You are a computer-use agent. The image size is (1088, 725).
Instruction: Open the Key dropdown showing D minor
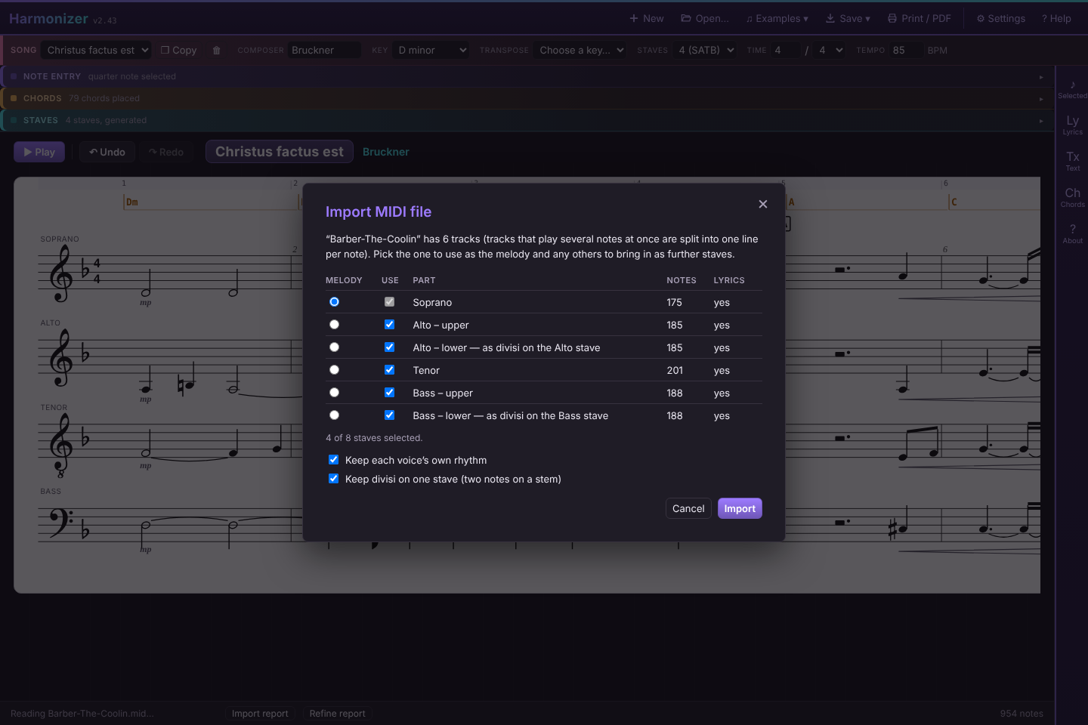(x=431, y=50)
